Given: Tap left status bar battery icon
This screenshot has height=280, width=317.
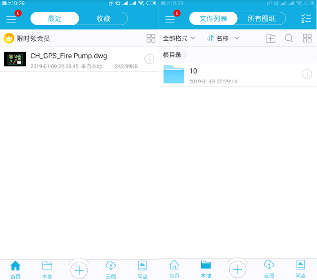Looking at the screenshot, I should click(x=151, y=3).
